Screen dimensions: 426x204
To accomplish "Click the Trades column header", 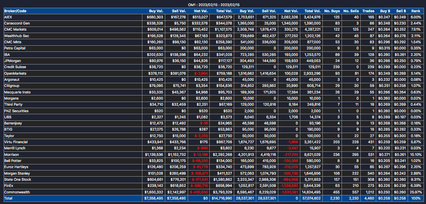I will pyautogui.click(x=368, y=11).
